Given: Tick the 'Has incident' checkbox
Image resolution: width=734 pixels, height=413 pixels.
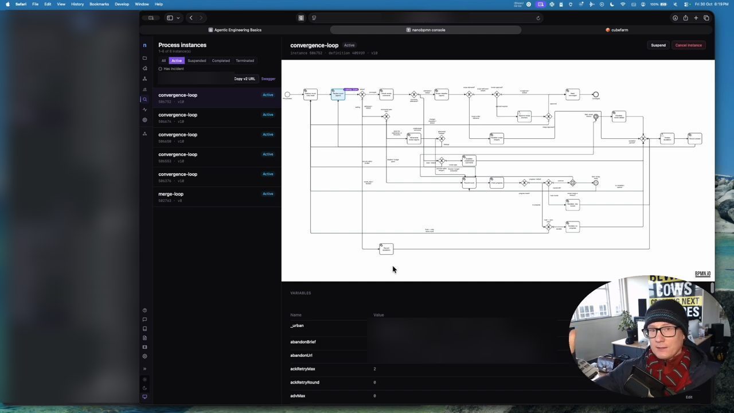Looking at the screenshot, I should click(160, 69).
